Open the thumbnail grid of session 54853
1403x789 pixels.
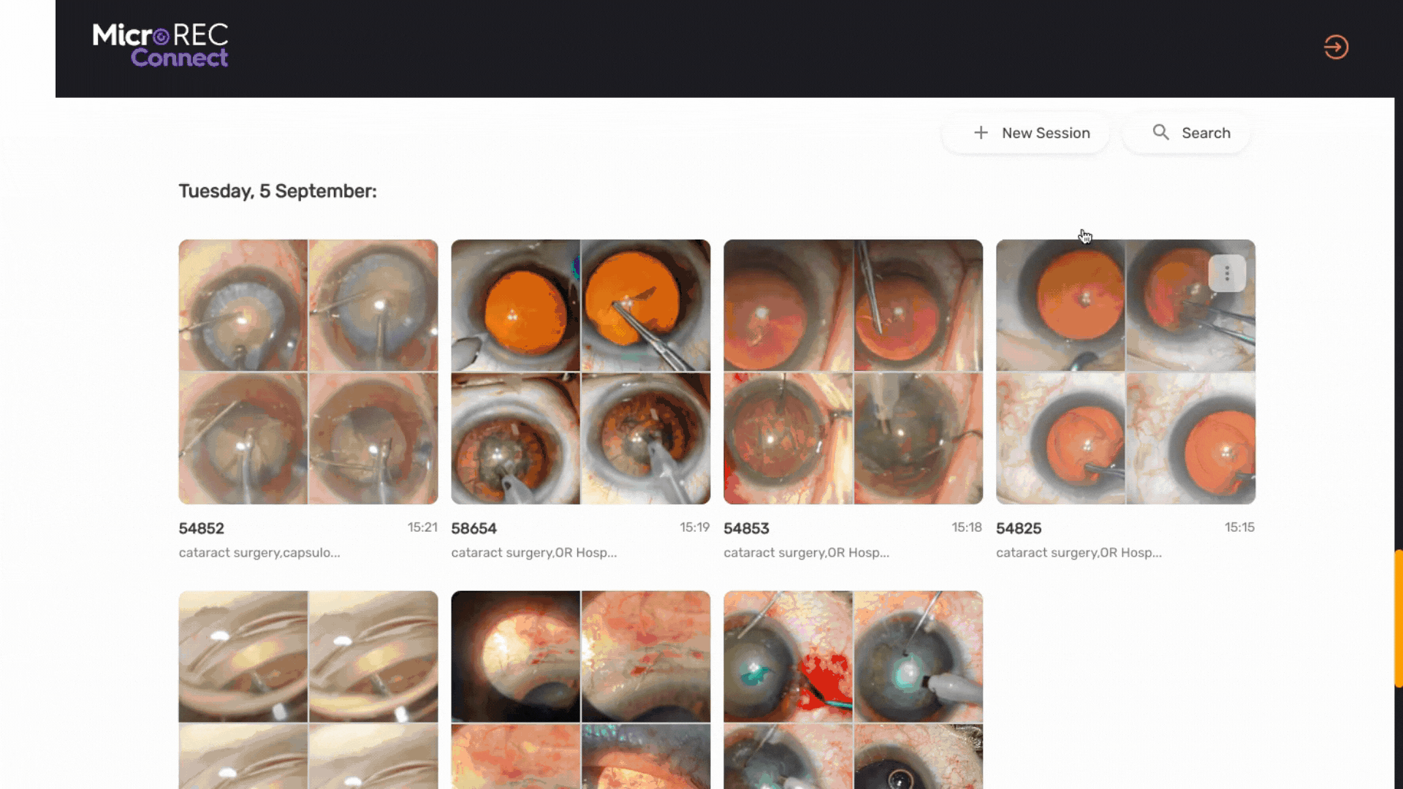852,372
